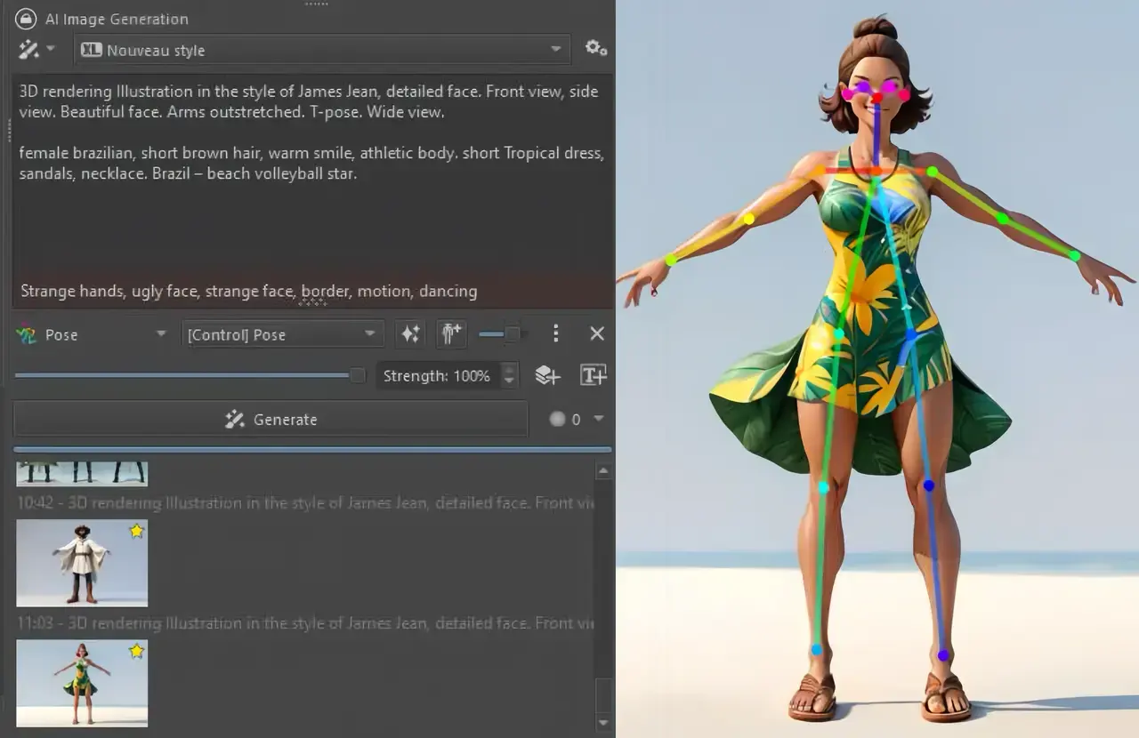The height and width of the screenshot is (738, 1139).
Task: Open the style settings gear
Action: point(596,49)
